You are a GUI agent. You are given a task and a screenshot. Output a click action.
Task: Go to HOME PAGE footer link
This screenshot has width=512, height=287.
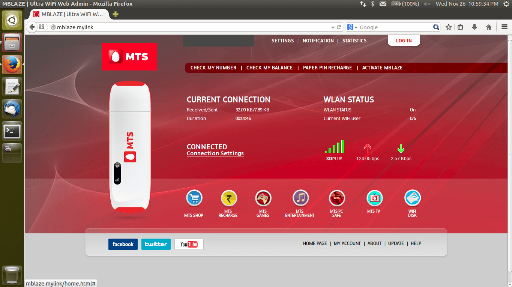point(315,243)
